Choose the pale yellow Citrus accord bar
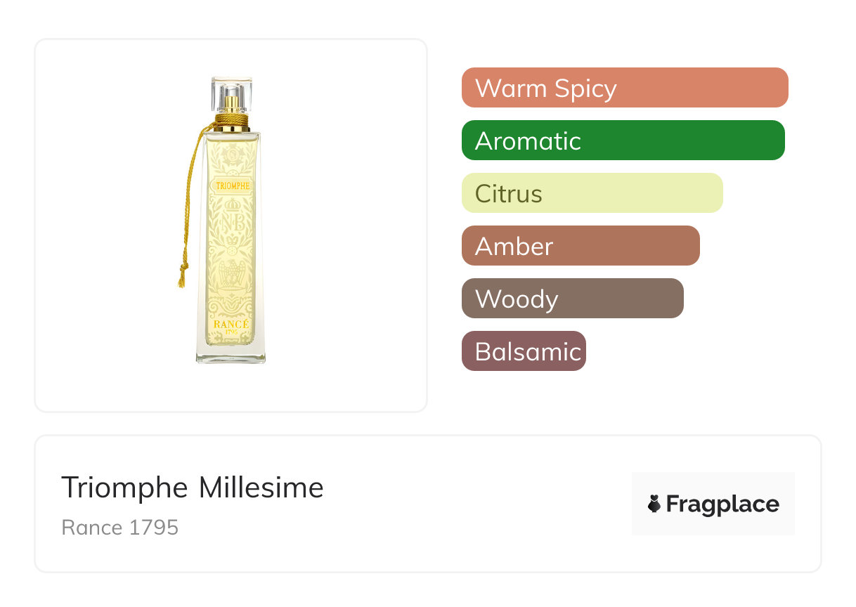 (x=592, y=193)
